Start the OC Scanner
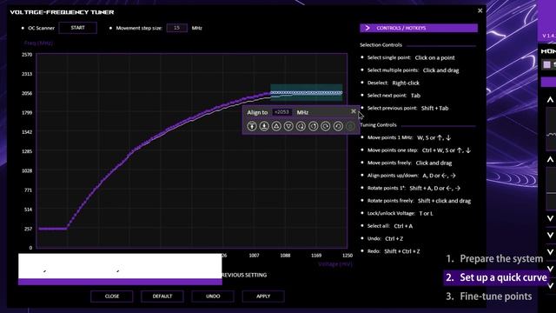 tap(77, 28)
